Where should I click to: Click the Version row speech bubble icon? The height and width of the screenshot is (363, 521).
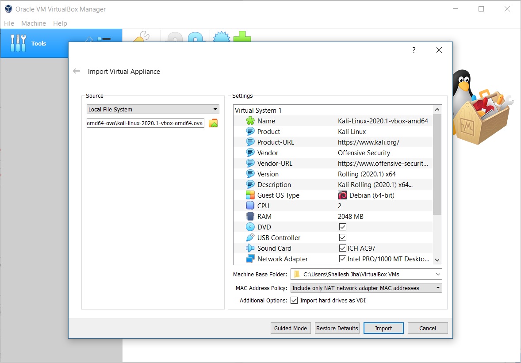tap(250, 174)
